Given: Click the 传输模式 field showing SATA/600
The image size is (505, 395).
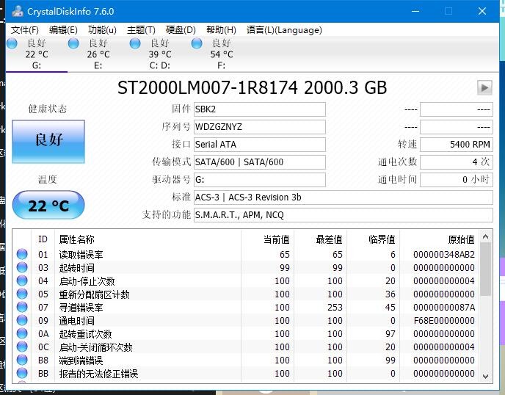Looking at the screenshot, I should [x=260, y=162].
